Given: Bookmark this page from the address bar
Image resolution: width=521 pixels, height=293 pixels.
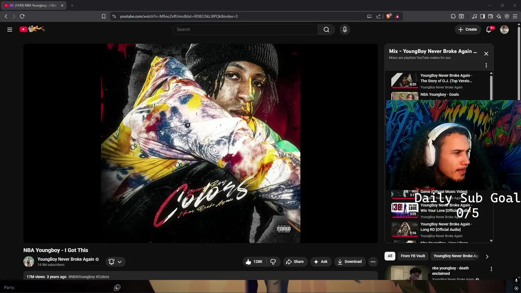Looking at the screenshot, I should (103, 16).
